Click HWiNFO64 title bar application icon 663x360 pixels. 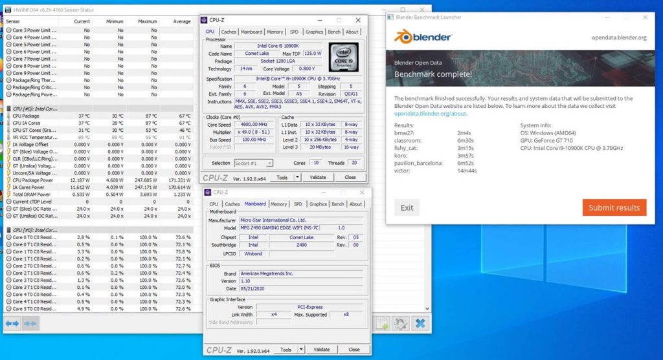[x=8, y=10]
